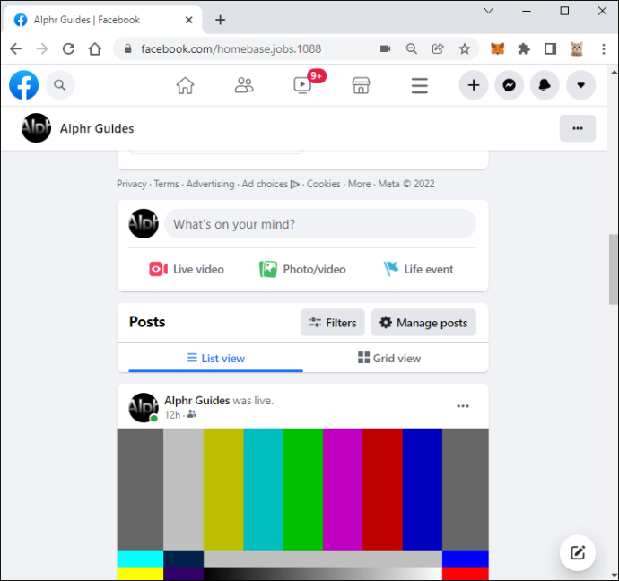Open Chrome profile cat avatar

[x=577, y=49]
